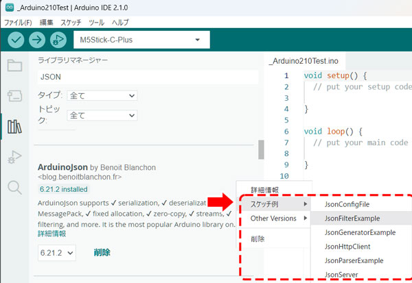Click the Upload arrow button
This screenshot has height=283, width=412.
[x=37, y=40]
